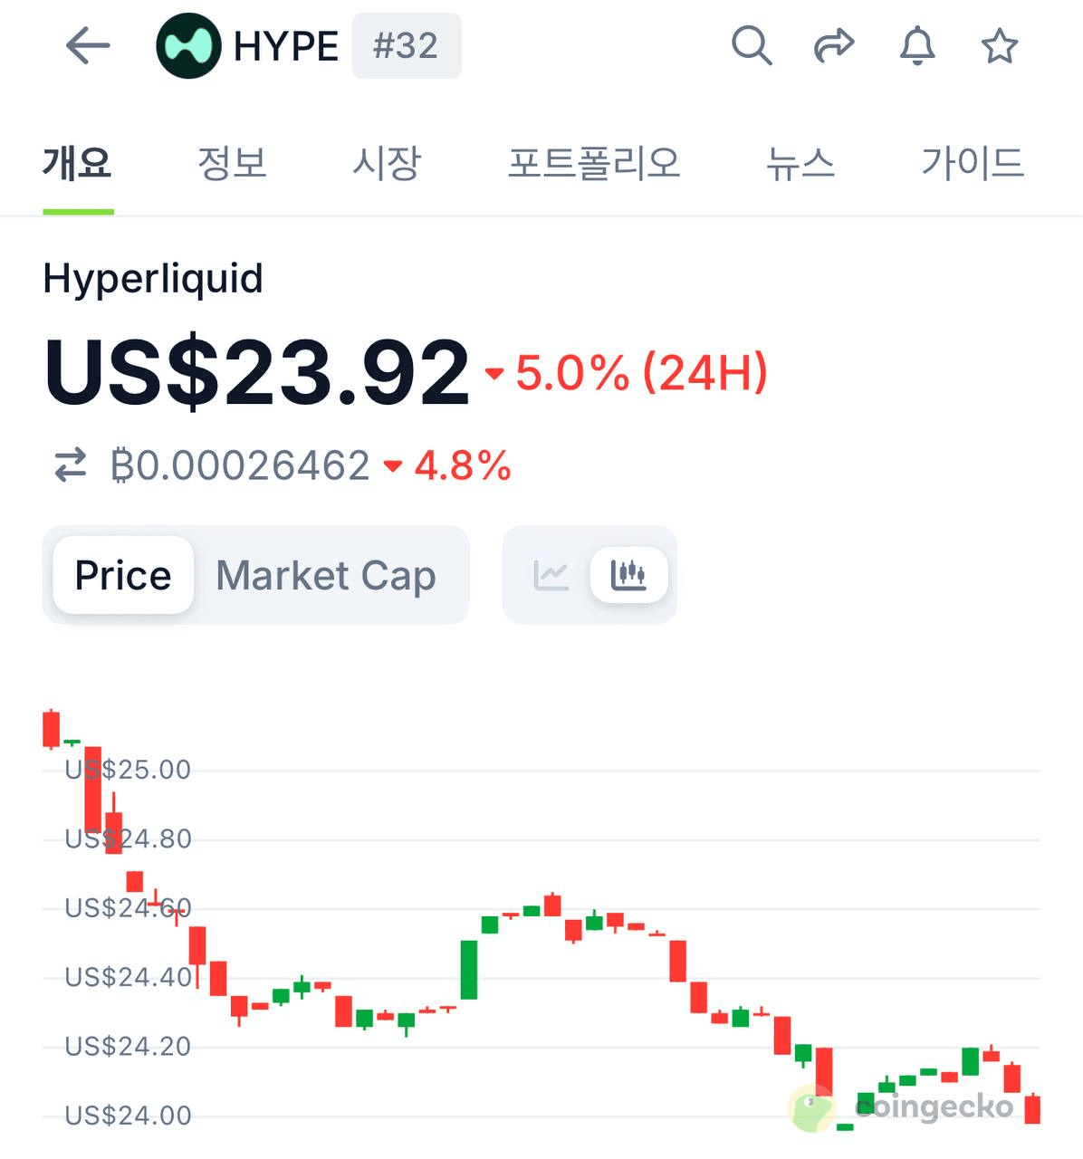Open search with the magnifier icon
The width and height of the screenshot is (1083, 1159).
tap(751, 45)
